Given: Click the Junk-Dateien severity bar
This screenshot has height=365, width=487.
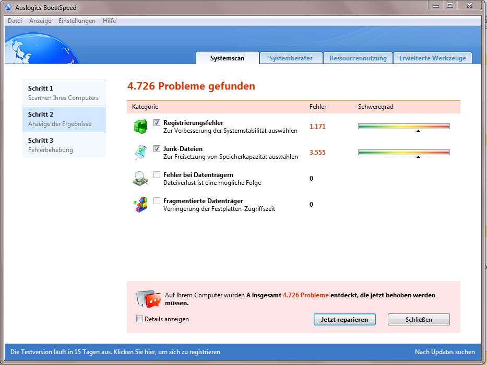Looking at the screenshot, I should click(x=404, y=152).
